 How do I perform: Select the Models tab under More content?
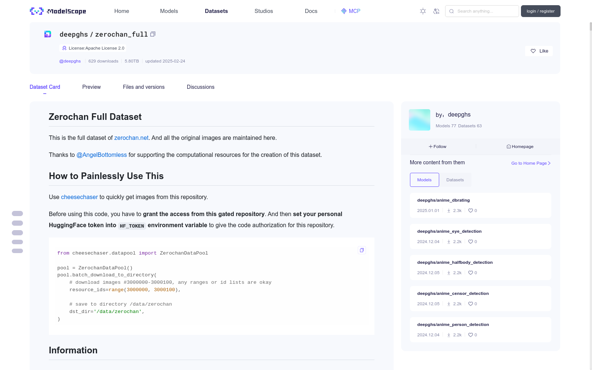[424, 180]
